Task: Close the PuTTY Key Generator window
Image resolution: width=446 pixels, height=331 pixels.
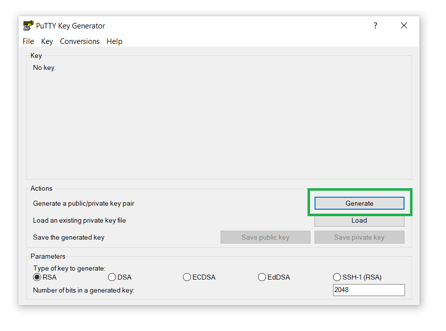Action: click(x=403, y=25)
